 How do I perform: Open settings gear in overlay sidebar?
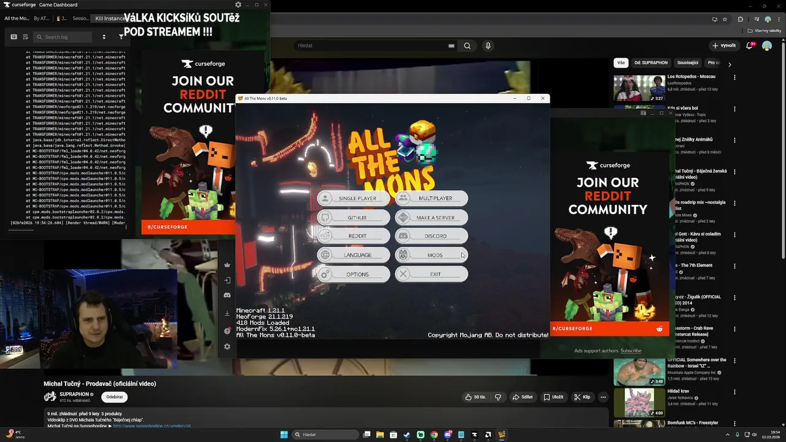click(227, 347)
